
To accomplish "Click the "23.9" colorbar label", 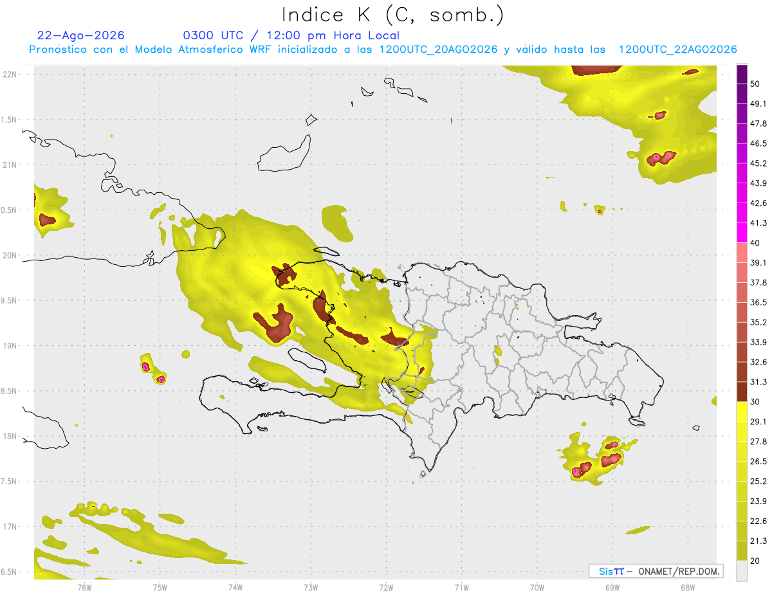I will tap(758, 501).
